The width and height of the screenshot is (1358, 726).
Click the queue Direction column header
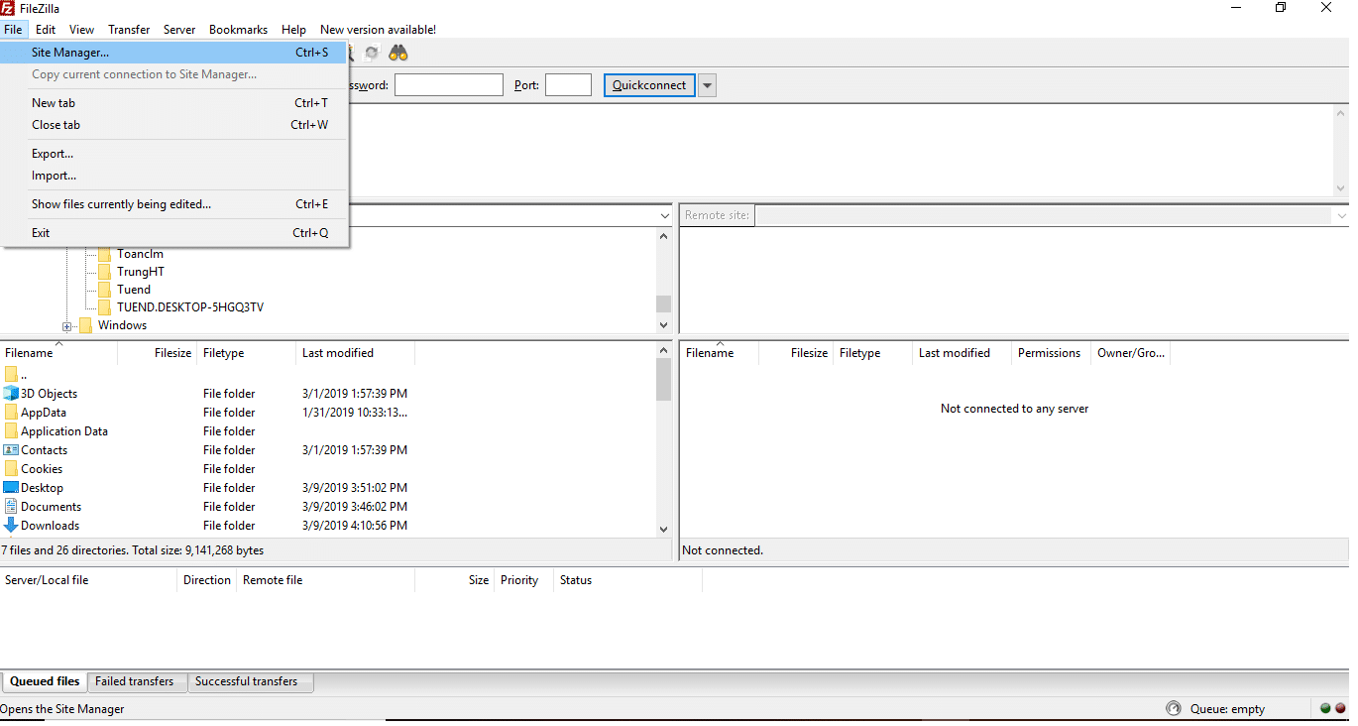coord(206,580)
